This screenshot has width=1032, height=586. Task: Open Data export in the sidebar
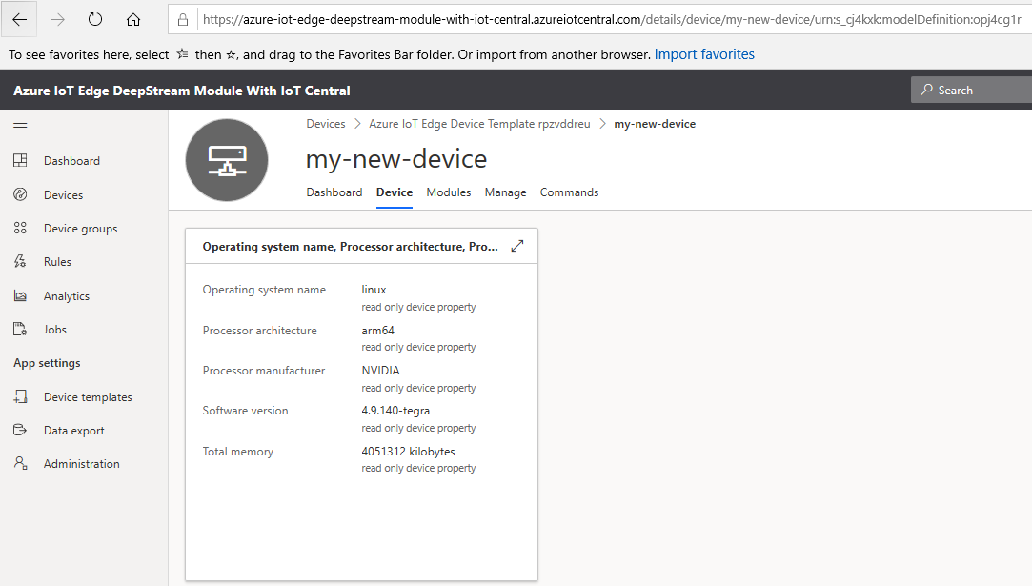coord(73,431)
